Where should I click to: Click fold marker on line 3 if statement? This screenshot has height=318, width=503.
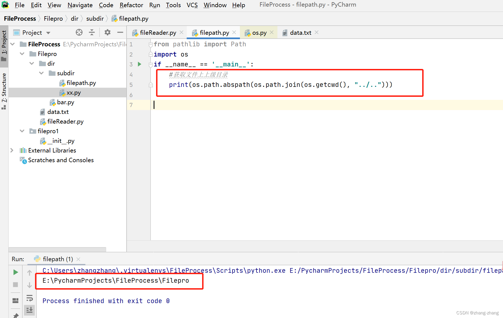(x=151, y=65)
